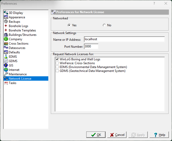Click the Company info icon
The width and height of the screenshot is (172, 141).
tap(6, 39)
